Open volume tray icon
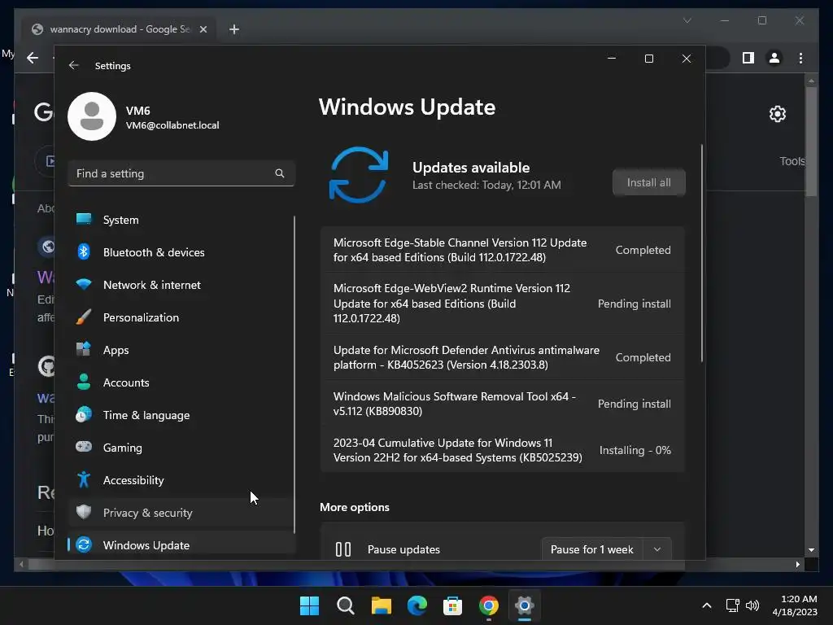This screenshot has width=833, height=625. click(x=752, y=605)
